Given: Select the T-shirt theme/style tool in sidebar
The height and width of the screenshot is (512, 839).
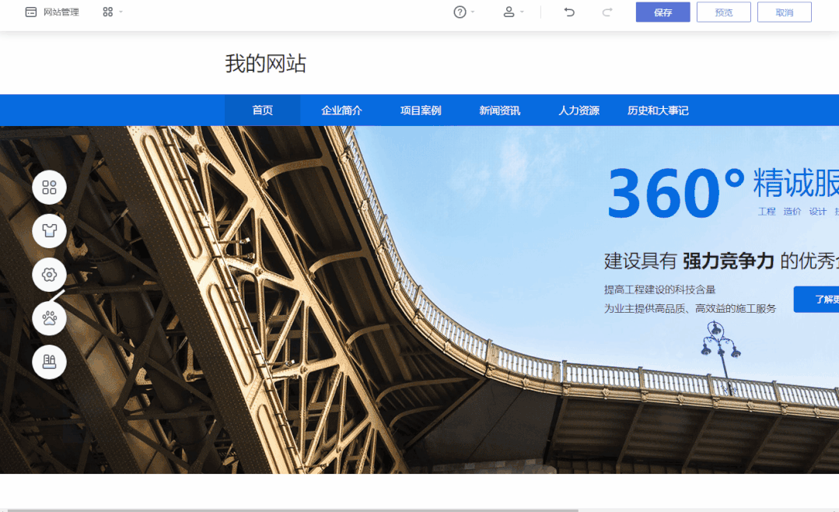Looking at the screenshot, I should [49, 231].
